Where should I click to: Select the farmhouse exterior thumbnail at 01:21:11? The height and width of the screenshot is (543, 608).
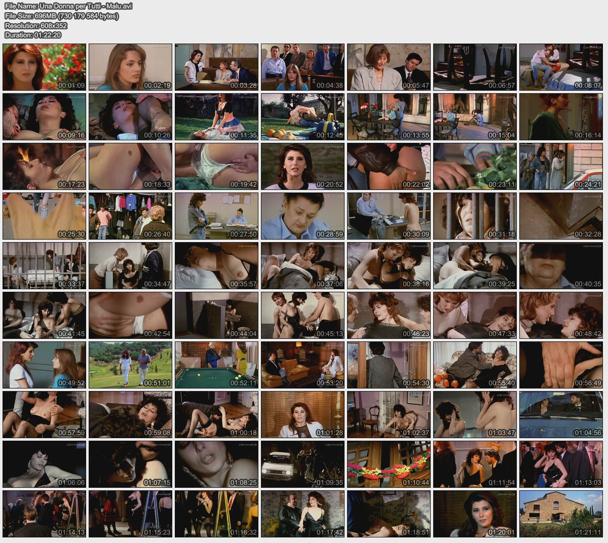[x=561, y=514]
